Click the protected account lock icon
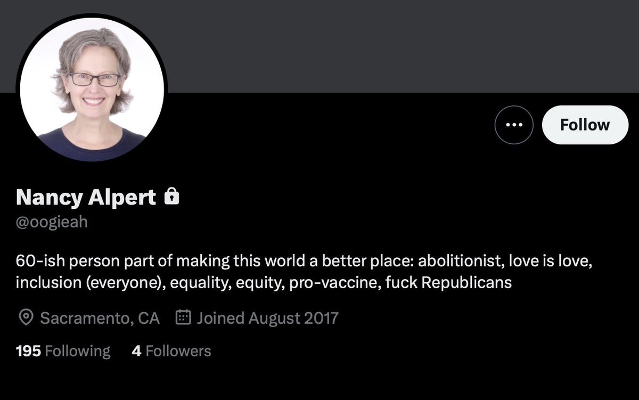Image resolution: width=639 pixels, height=400 pixels. (x=171, y=197)
